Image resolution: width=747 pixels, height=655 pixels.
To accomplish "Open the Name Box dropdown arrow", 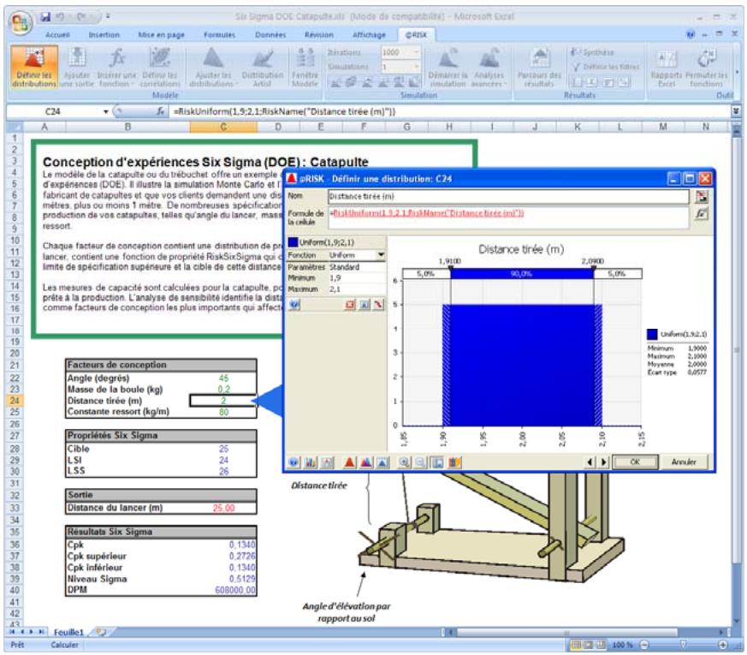I will coord(106,111).
